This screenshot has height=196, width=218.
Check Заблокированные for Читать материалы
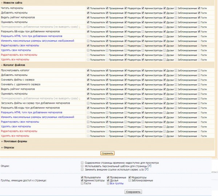[176, 8]
